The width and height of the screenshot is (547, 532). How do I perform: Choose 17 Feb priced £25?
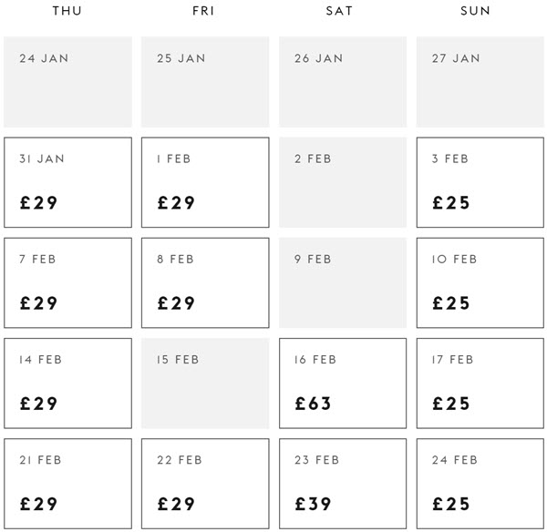coord(480,384)
